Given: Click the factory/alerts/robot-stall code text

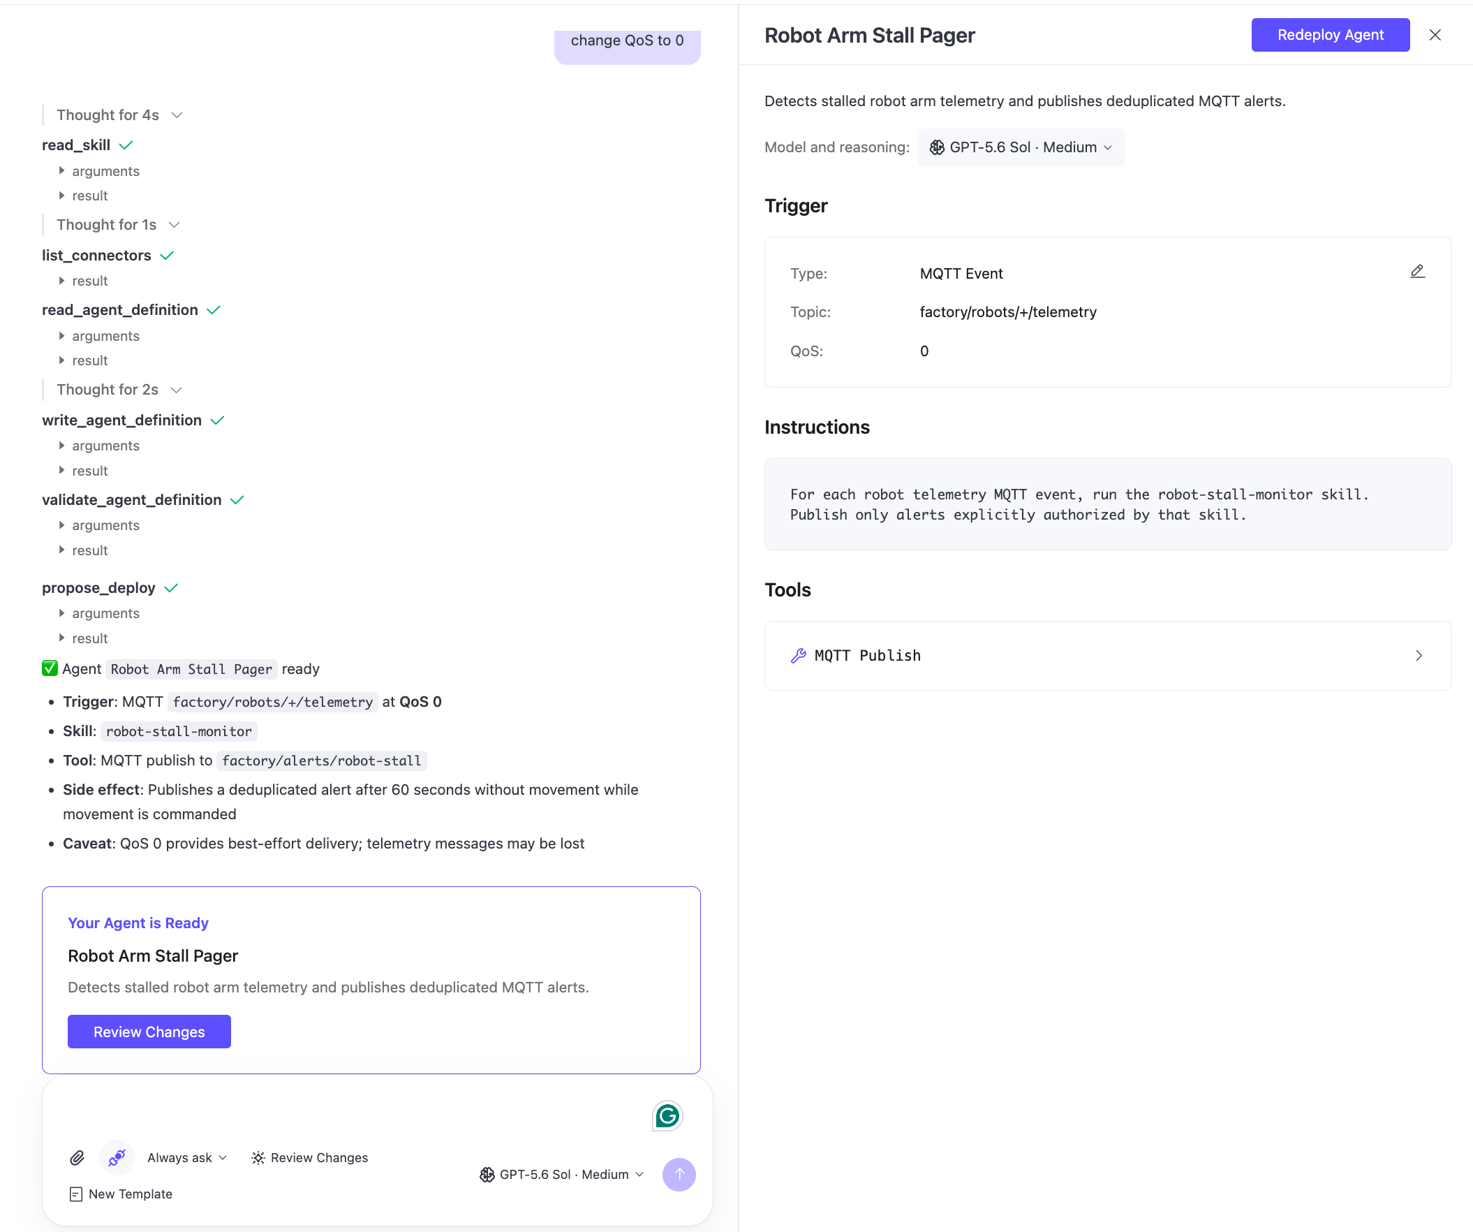Looking at the screenshot, I should [321, 761].
